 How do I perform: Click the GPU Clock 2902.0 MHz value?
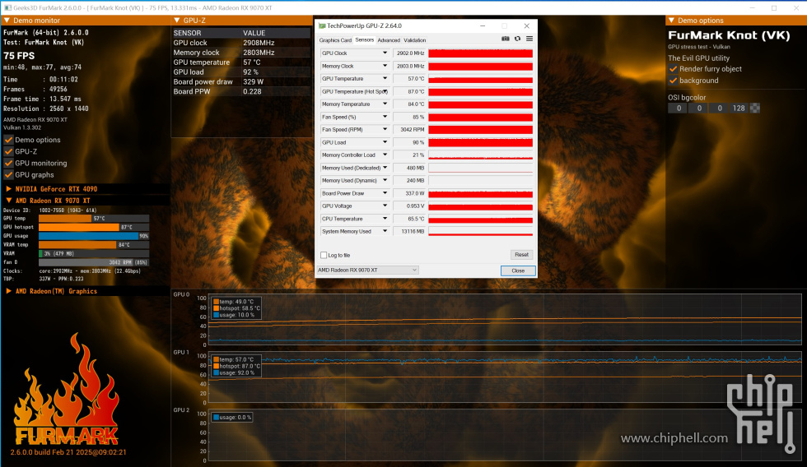pyautogui.click(x=410, y=53)
